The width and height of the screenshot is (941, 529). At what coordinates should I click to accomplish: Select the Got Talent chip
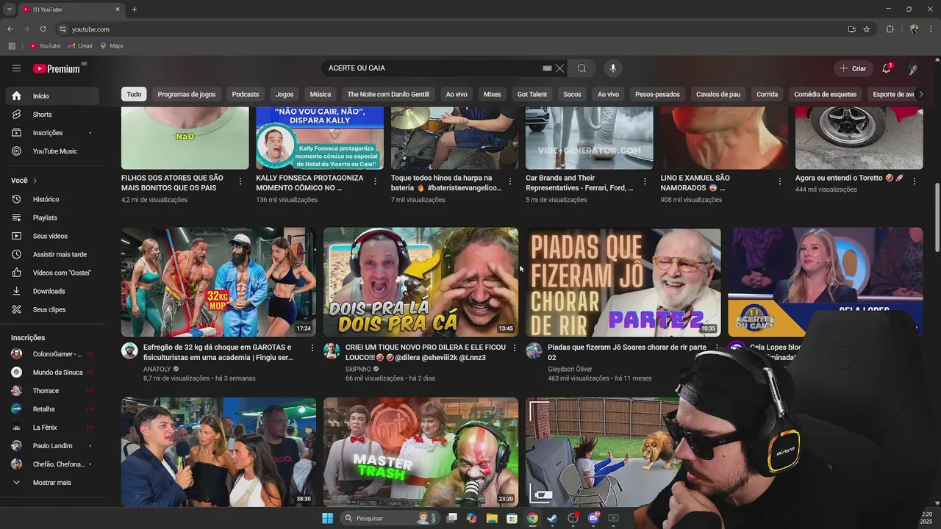pos(532,94)
